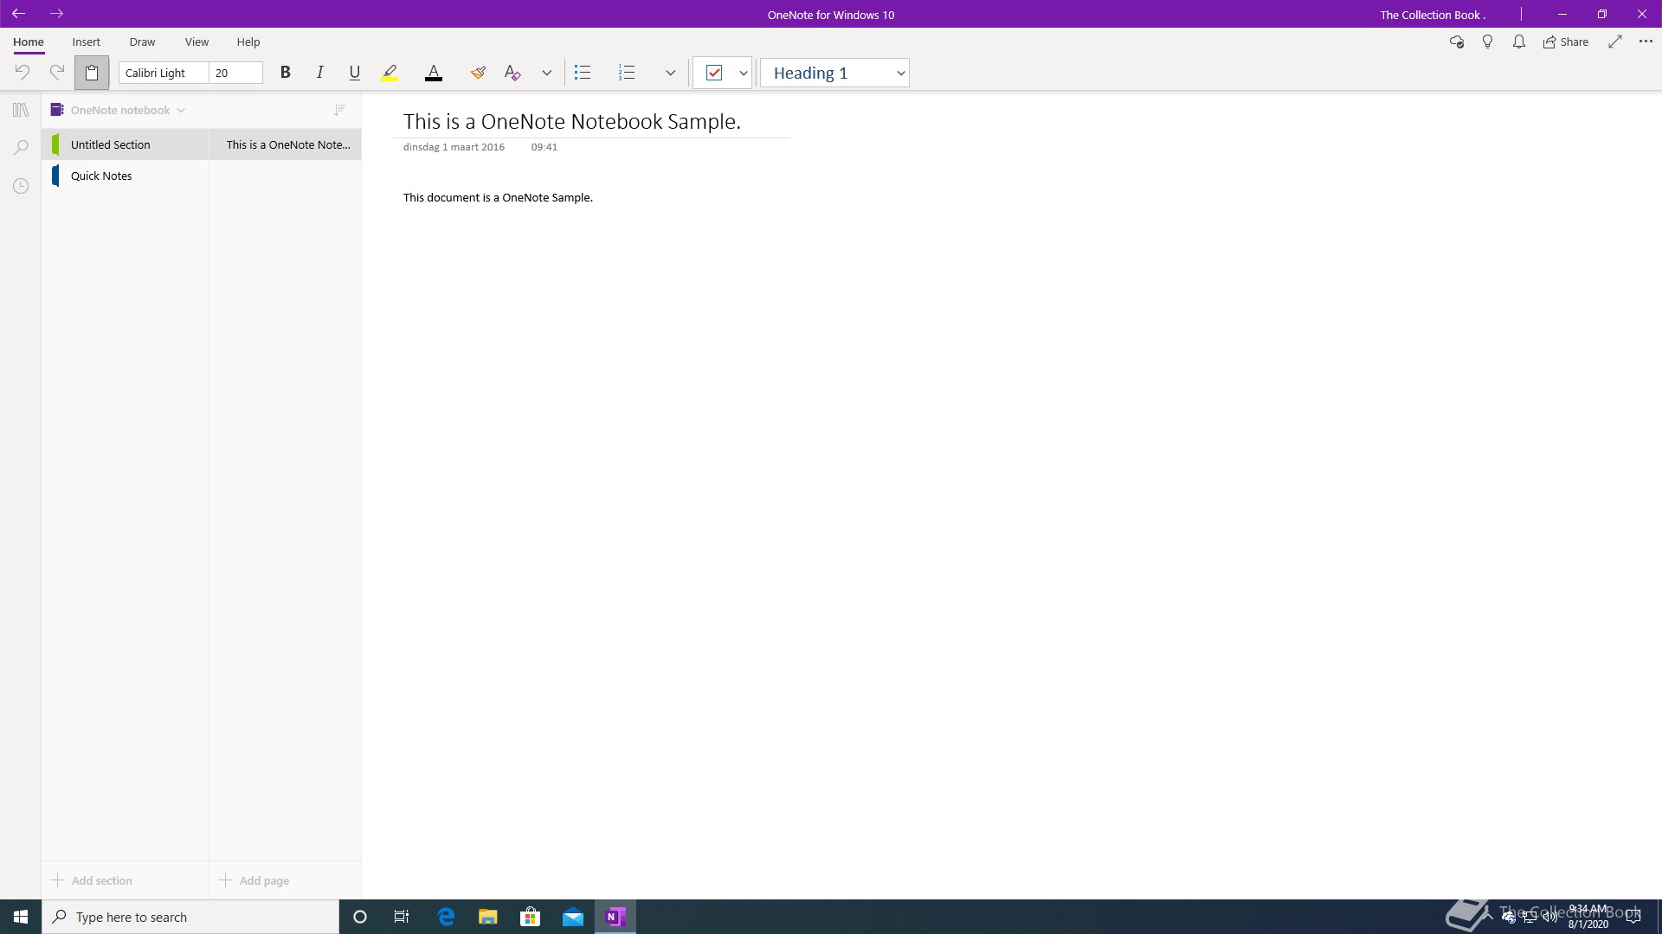
Task: Open the Heading 1 styles dropdown
Action: [x=900, y=74]
